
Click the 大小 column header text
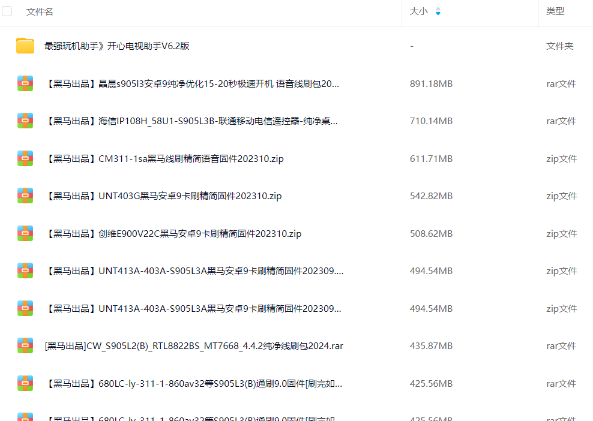click(x=418, y=11)
